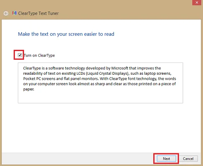Uncheck the Turn on ClearType checkbox
Image resolution: width=203 pixels, height=166 pixels.
click(20, 55)
